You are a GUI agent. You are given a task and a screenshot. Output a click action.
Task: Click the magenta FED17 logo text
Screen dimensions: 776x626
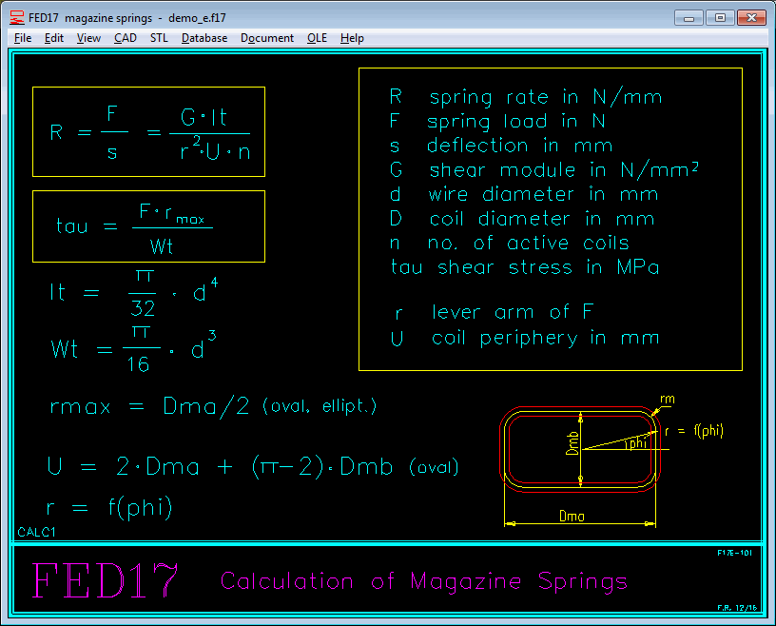click(105, 580)
